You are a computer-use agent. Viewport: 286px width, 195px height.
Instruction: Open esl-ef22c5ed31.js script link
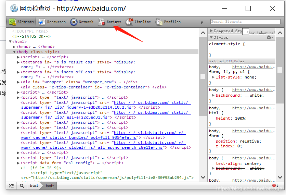(x=106, y=115)
